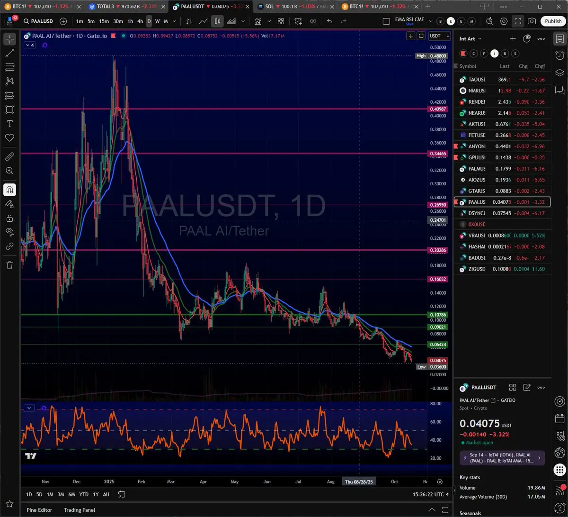Toggle hide all drawings eye icon
This screenshot has height=517, width=568.
pos(9,232)
